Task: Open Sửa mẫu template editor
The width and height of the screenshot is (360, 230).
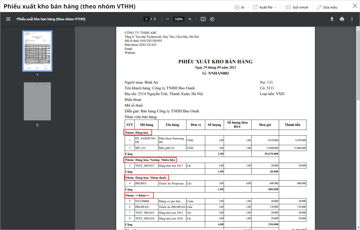Action: 327,7
